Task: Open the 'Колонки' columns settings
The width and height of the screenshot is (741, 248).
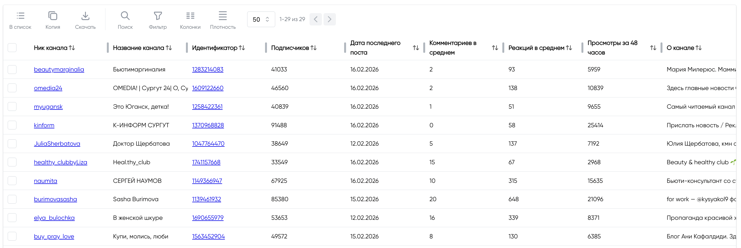Action: coord(190,16)
